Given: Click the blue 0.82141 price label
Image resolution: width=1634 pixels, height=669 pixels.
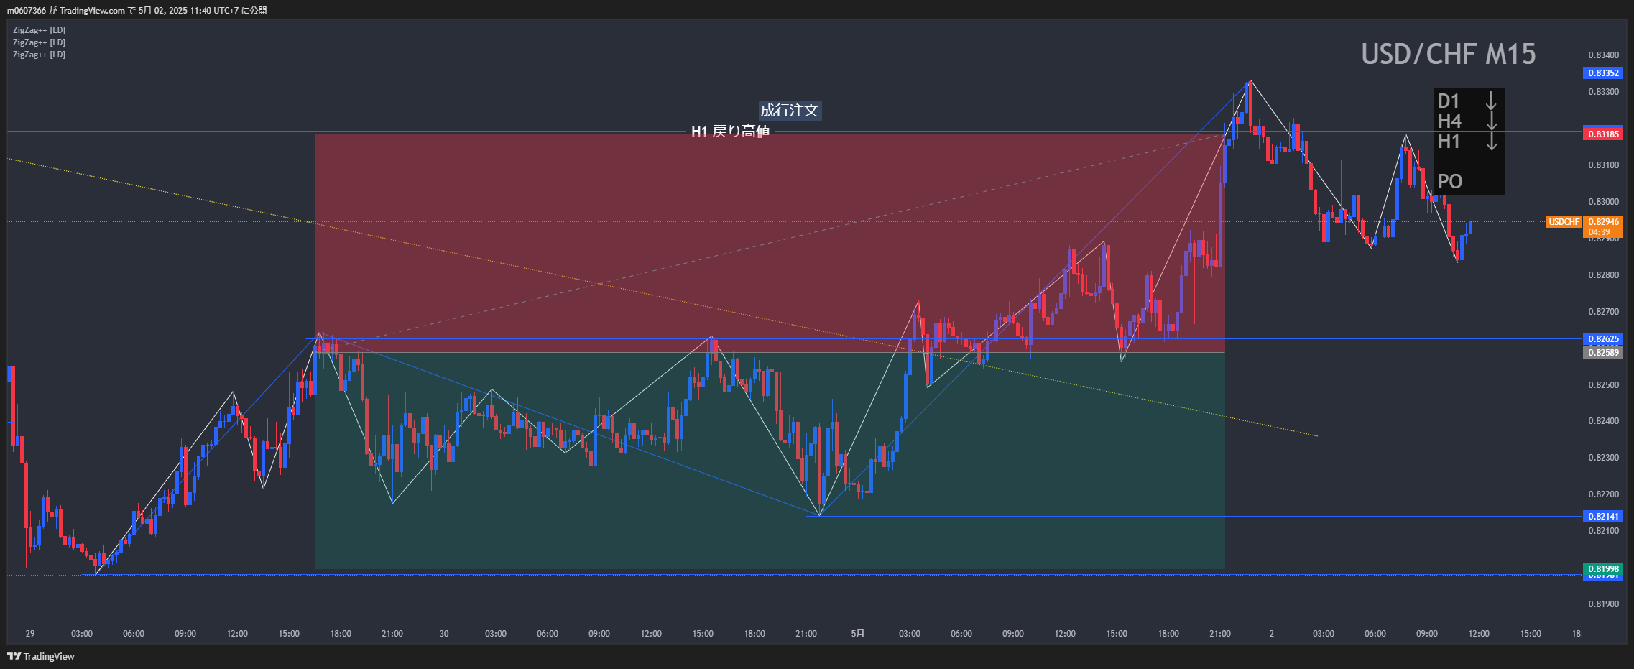Looking at the screenshot, I should tap(1603, 517).
